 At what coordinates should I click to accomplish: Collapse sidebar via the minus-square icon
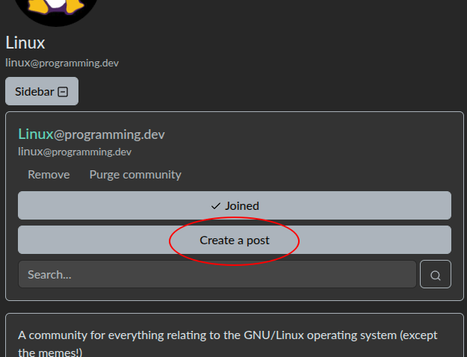point(63,92)
